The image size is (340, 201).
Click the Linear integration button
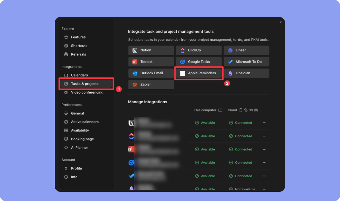(246, 50)
